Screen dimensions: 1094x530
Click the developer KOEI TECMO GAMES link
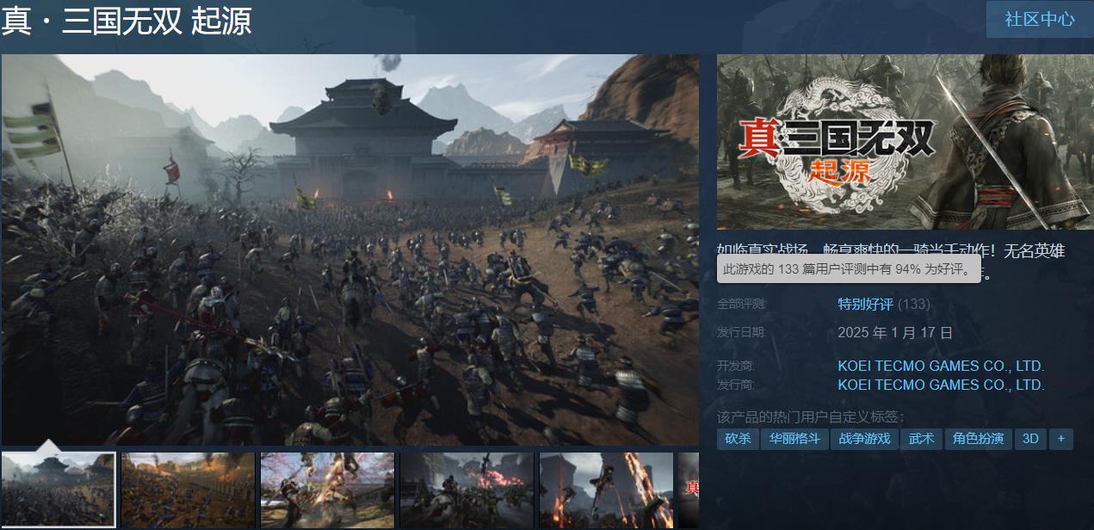coord(941,366)
